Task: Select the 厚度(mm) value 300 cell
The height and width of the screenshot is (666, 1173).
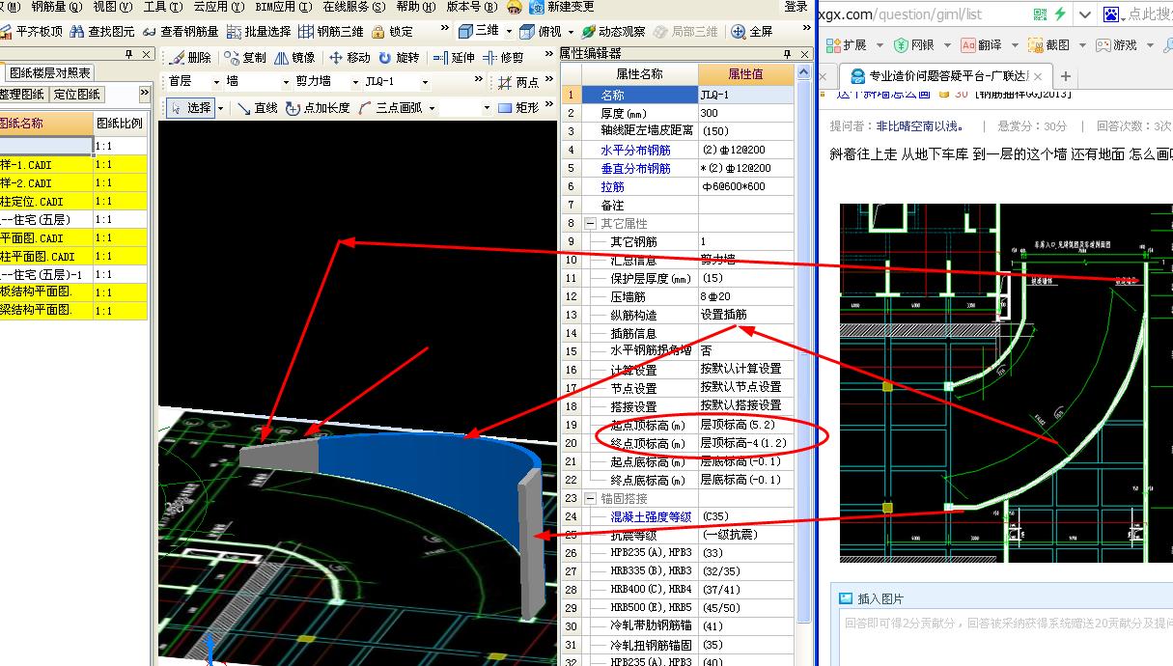Action: click(745, 113)
